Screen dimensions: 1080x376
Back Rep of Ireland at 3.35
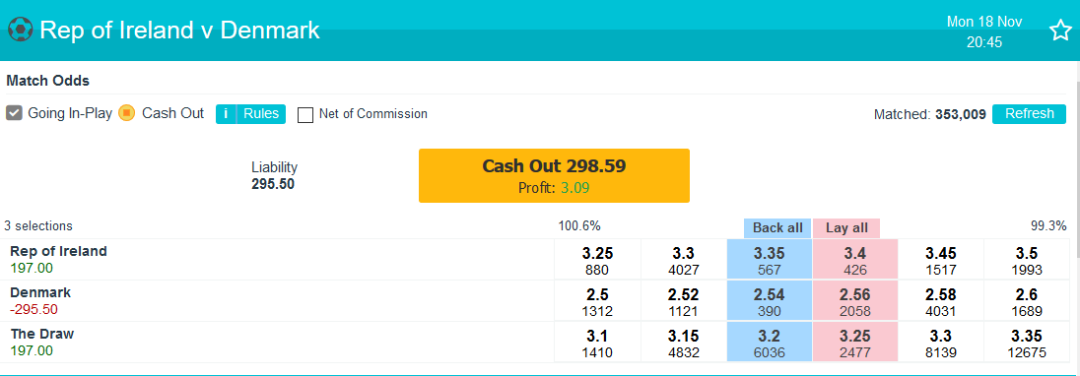click(x=770, y=260)
